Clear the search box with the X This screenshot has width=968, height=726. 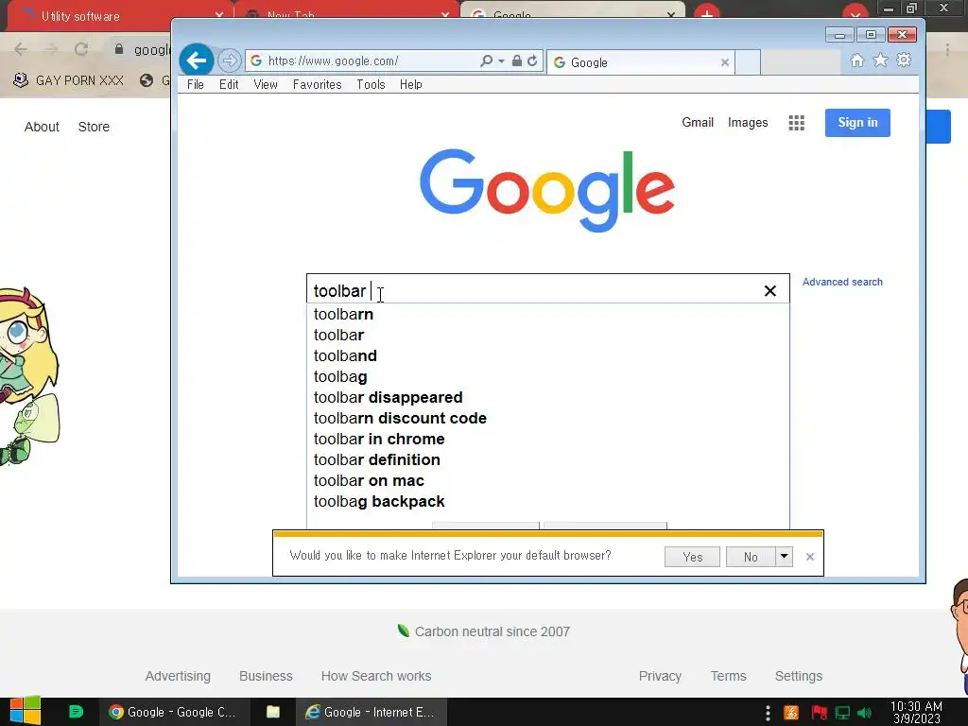769,291
